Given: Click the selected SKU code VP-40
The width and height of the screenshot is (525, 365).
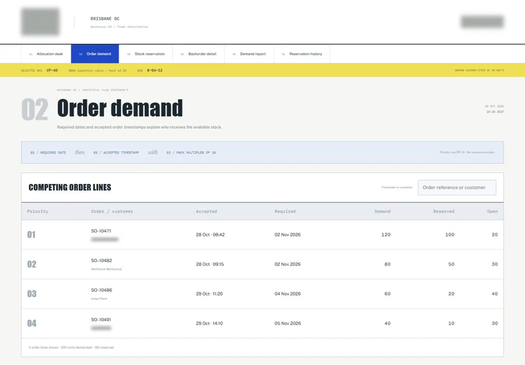Looking at the screenshot, I should 52,71.
